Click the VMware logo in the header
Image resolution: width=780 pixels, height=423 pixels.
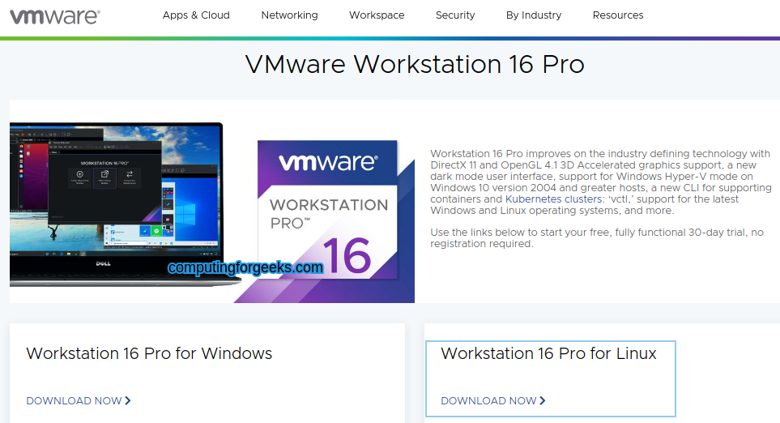click(x=55, y=16)
